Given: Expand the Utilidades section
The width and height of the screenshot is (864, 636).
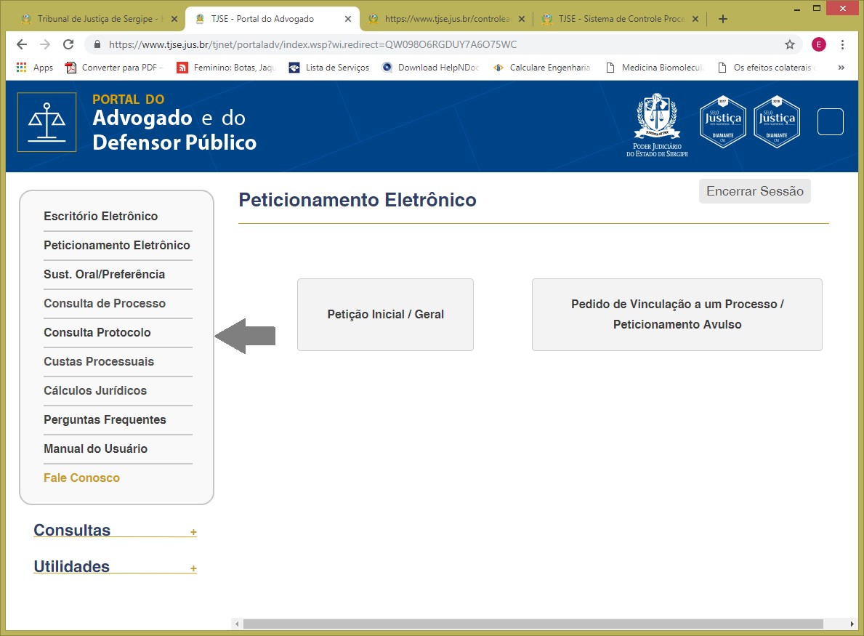Looking at the screenshot, I should [x=193, y=568].
